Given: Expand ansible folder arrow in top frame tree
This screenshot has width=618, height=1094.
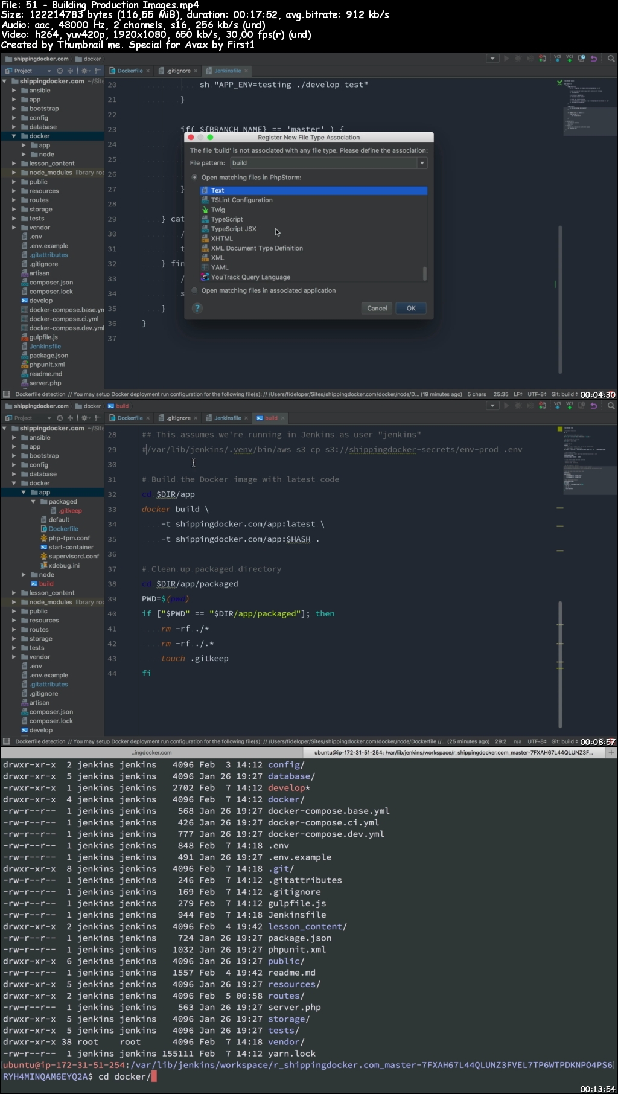Looking at the screenshot, I should coord(14,91).
